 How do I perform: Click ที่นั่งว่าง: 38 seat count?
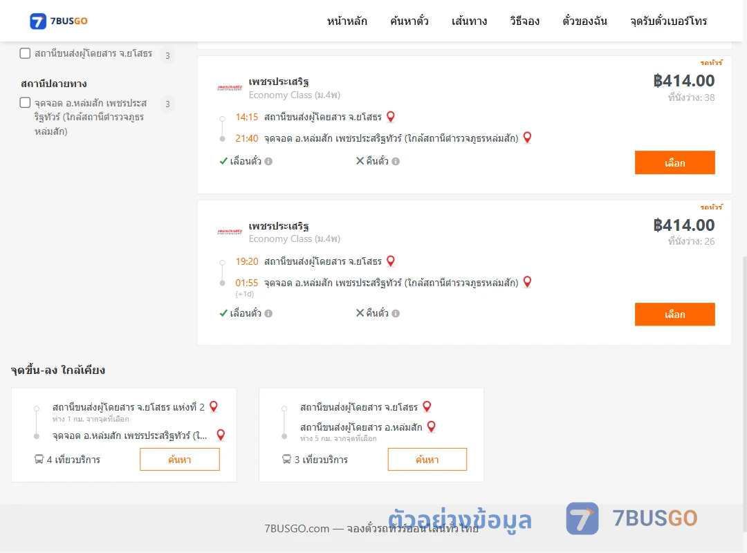click(691, 97)
